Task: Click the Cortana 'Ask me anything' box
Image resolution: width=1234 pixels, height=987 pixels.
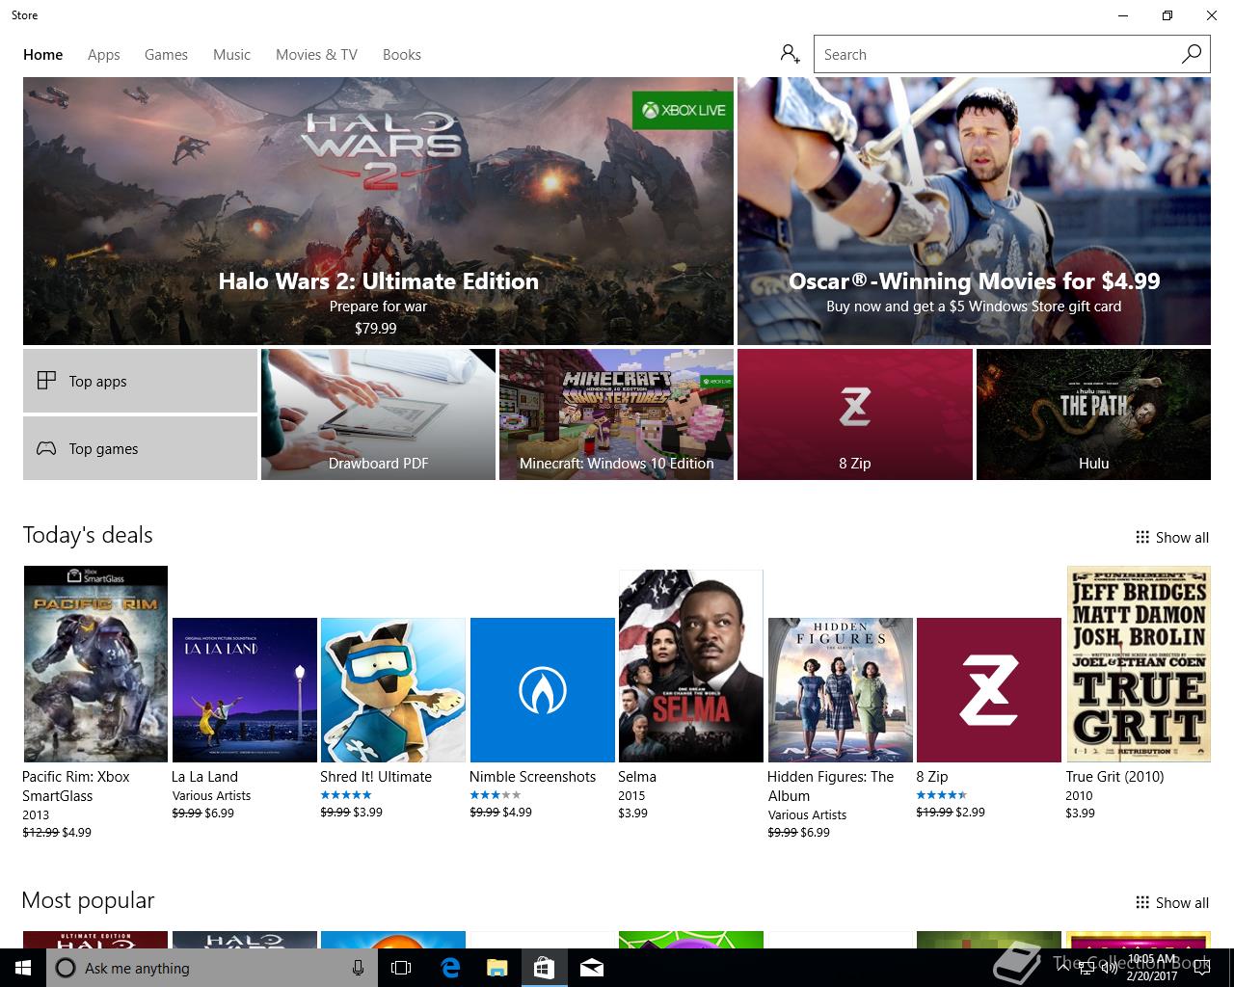Action: click(x=210, y=968)
